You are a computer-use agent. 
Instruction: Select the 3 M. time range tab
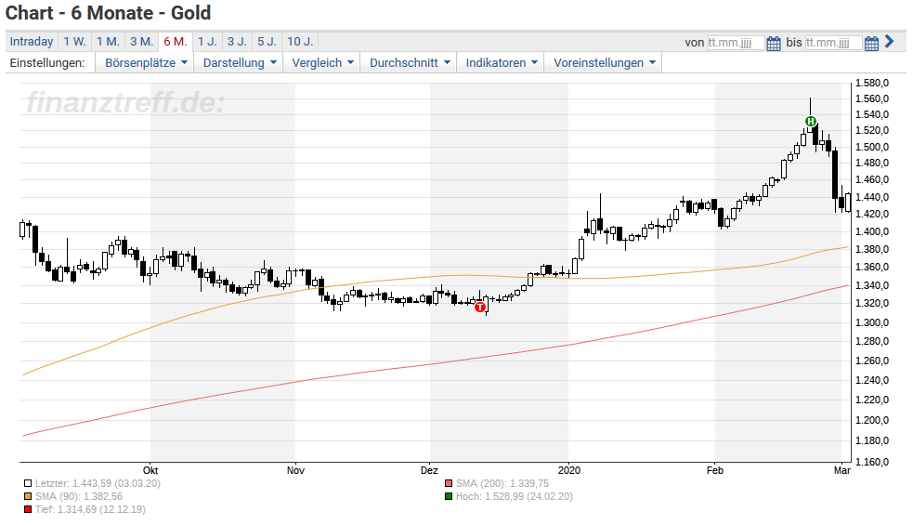click(141, 42)
